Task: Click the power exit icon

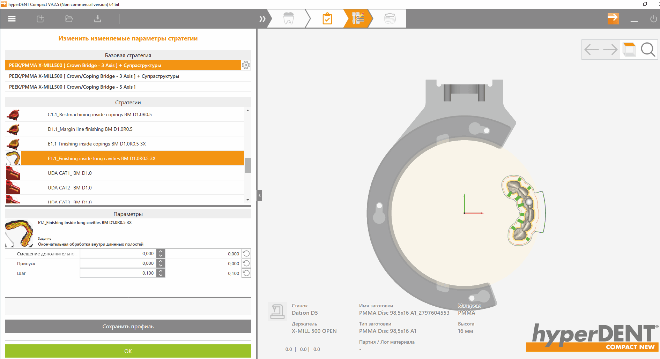Action: pos(653,19)
